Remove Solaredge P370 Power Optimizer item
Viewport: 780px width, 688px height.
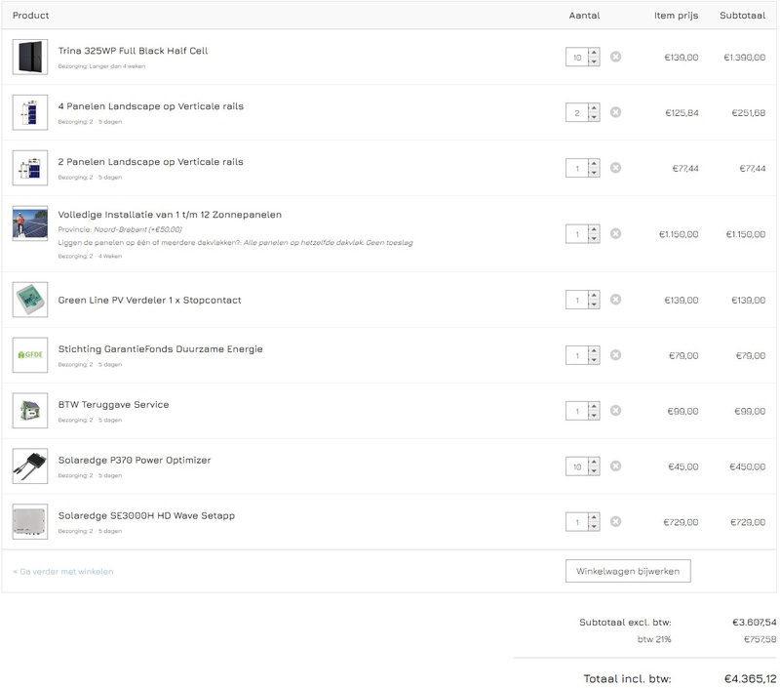615,466
